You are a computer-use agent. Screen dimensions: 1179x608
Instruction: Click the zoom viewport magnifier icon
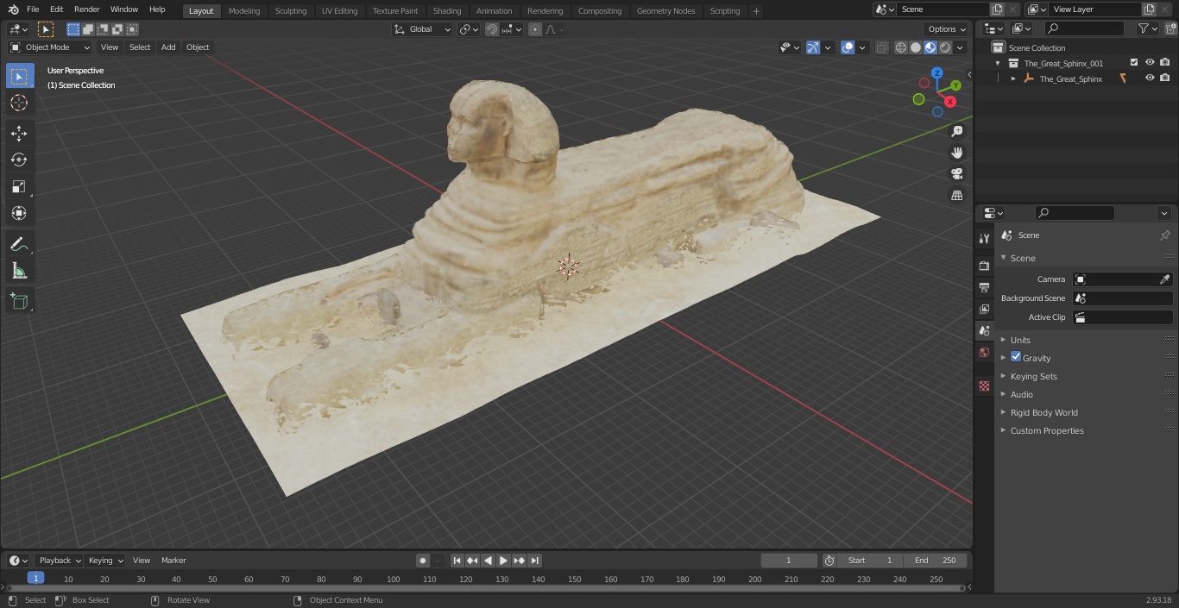pyautogui.click(x=956, y=131)
